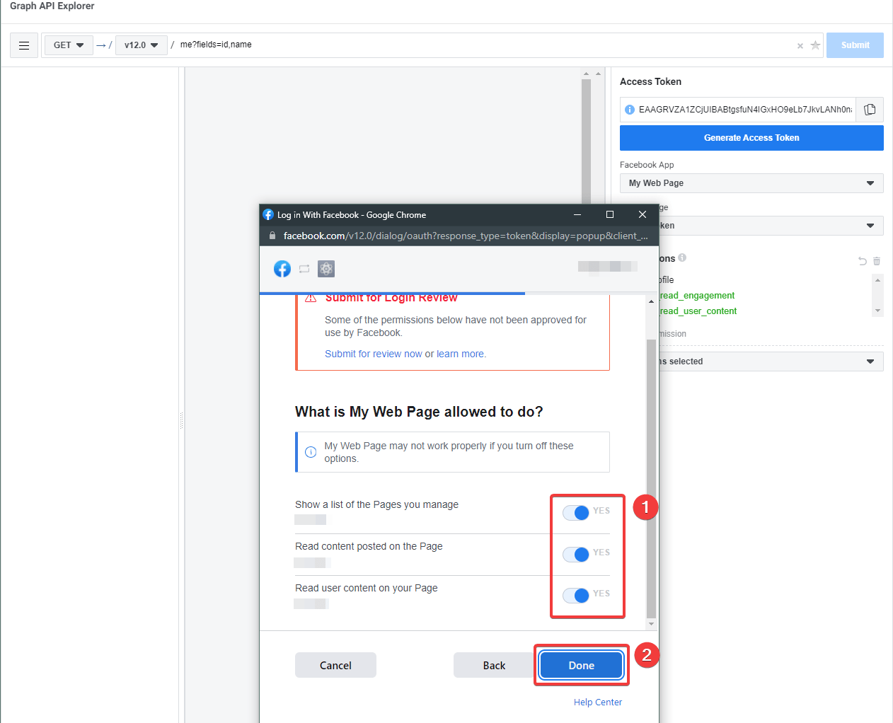893x723 pixels.
Task: Click the Back button in the popup
Action: pyautogui.click(x=494, y=665)
